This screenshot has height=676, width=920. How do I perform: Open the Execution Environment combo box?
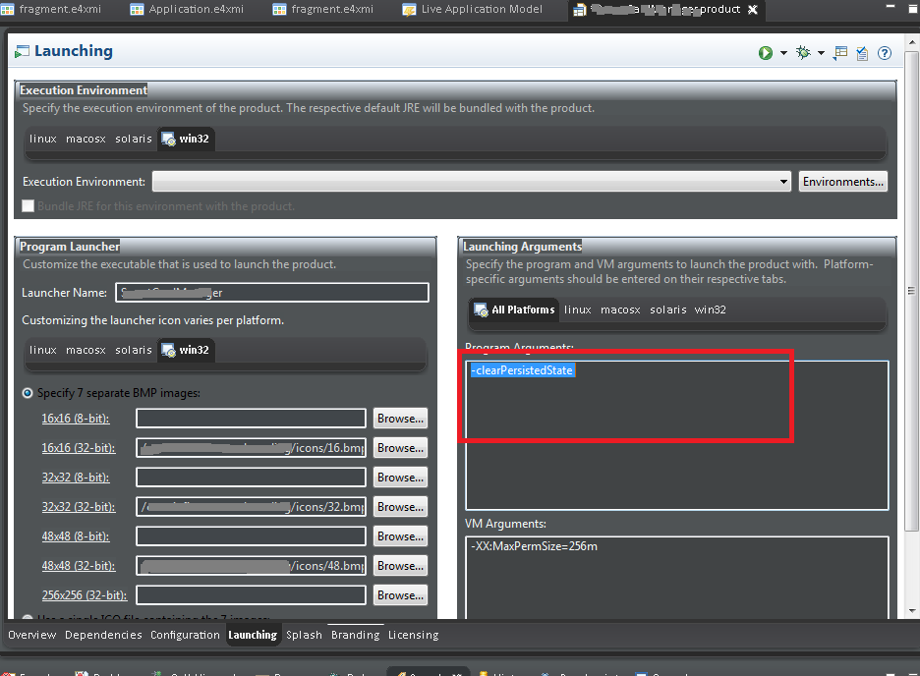pyautogui.click(x=472, y=182)
